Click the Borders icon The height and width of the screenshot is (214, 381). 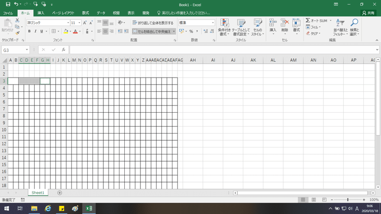(x=54, y=31)
